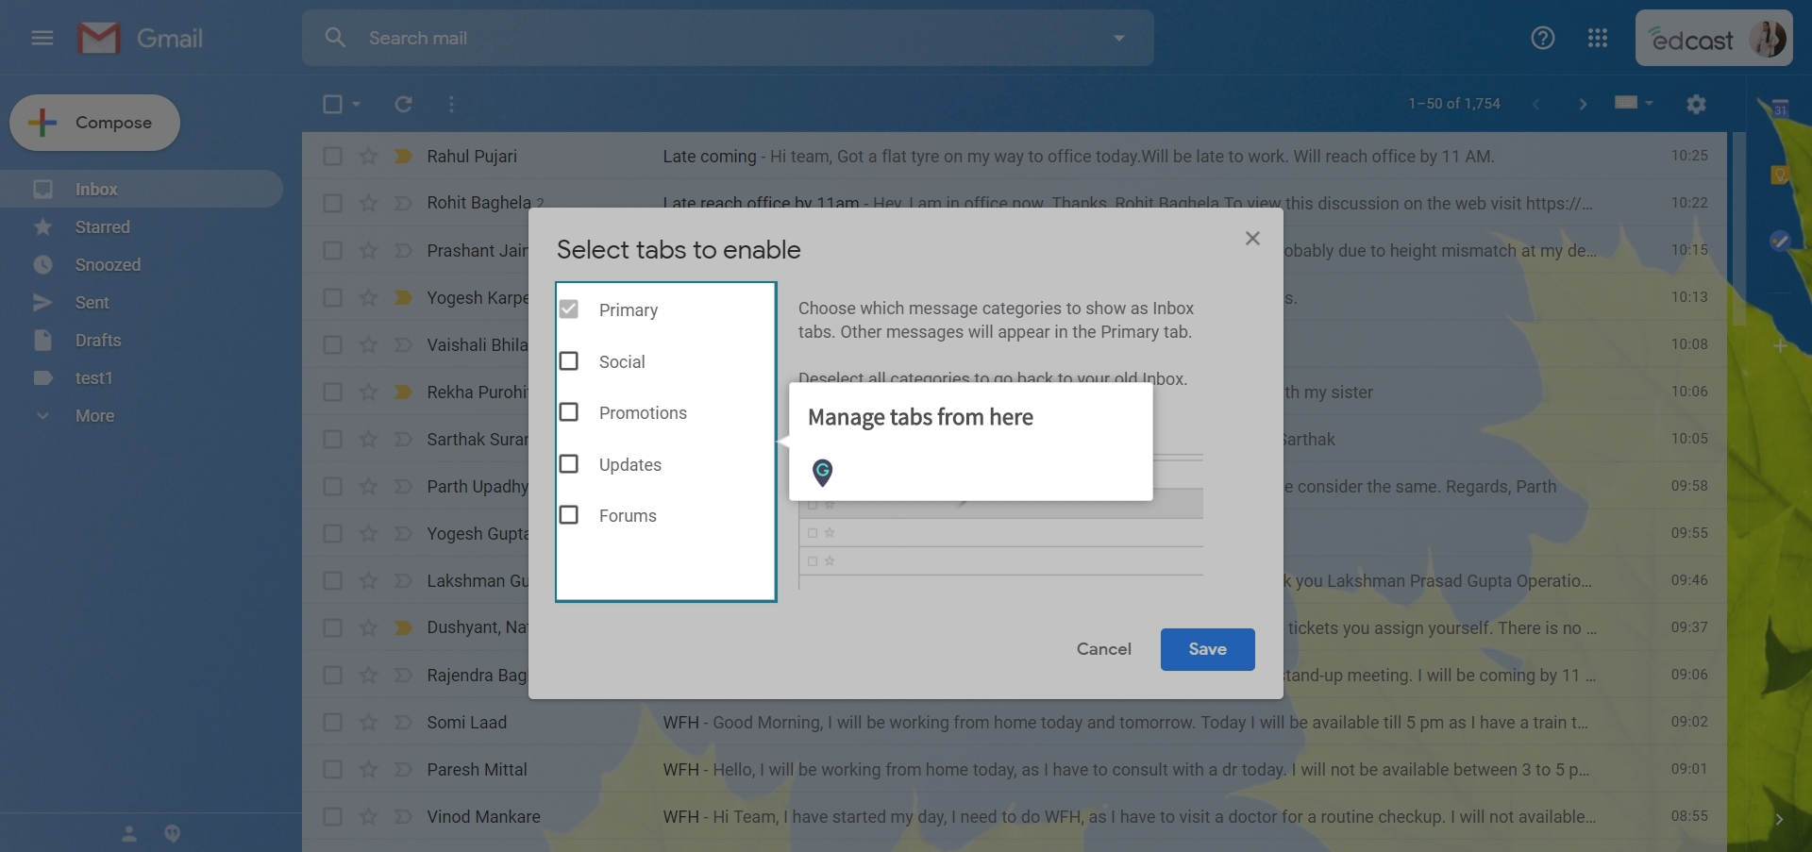1812x852 pixels.
Task: Go to the Snoozed label in sidebar
Action: tap(109, 264)
